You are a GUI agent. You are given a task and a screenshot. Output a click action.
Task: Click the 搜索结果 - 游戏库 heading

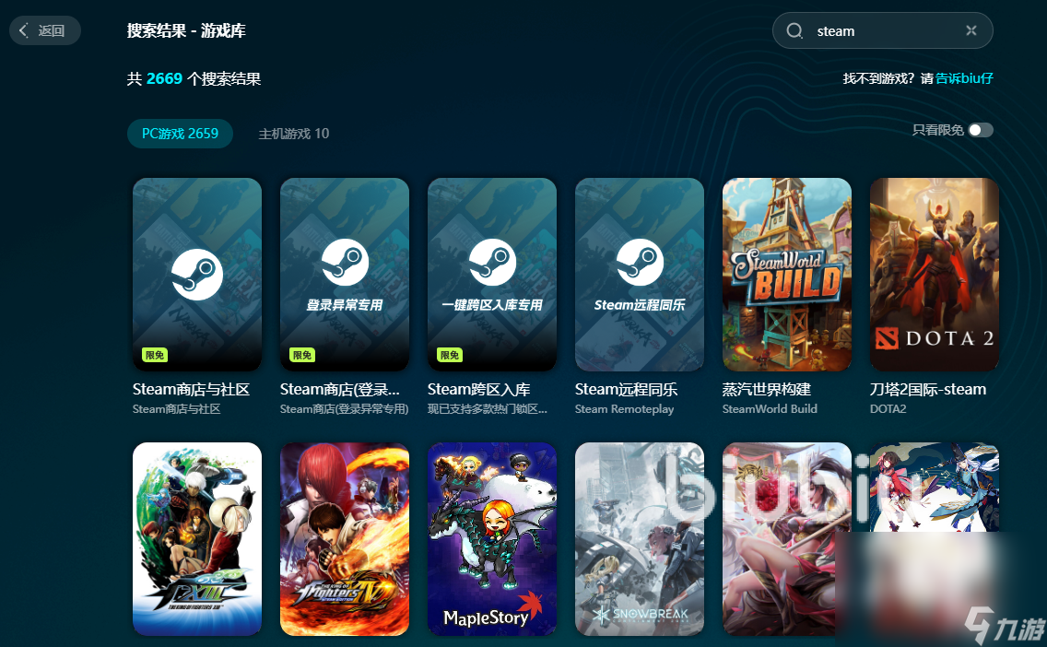(186, 30)
